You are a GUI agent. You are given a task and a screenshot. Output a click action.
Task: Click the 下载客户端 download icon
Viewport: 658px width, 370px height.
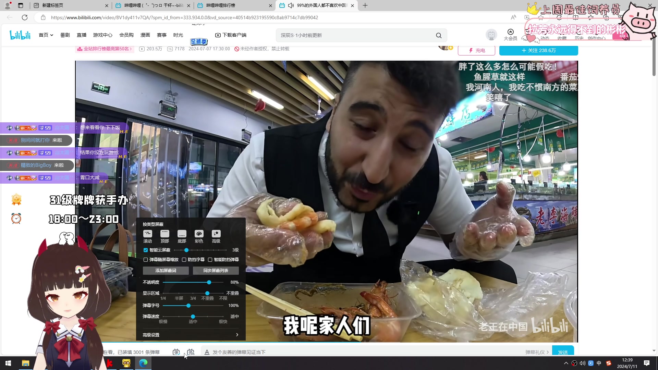(x=218, y=35)
